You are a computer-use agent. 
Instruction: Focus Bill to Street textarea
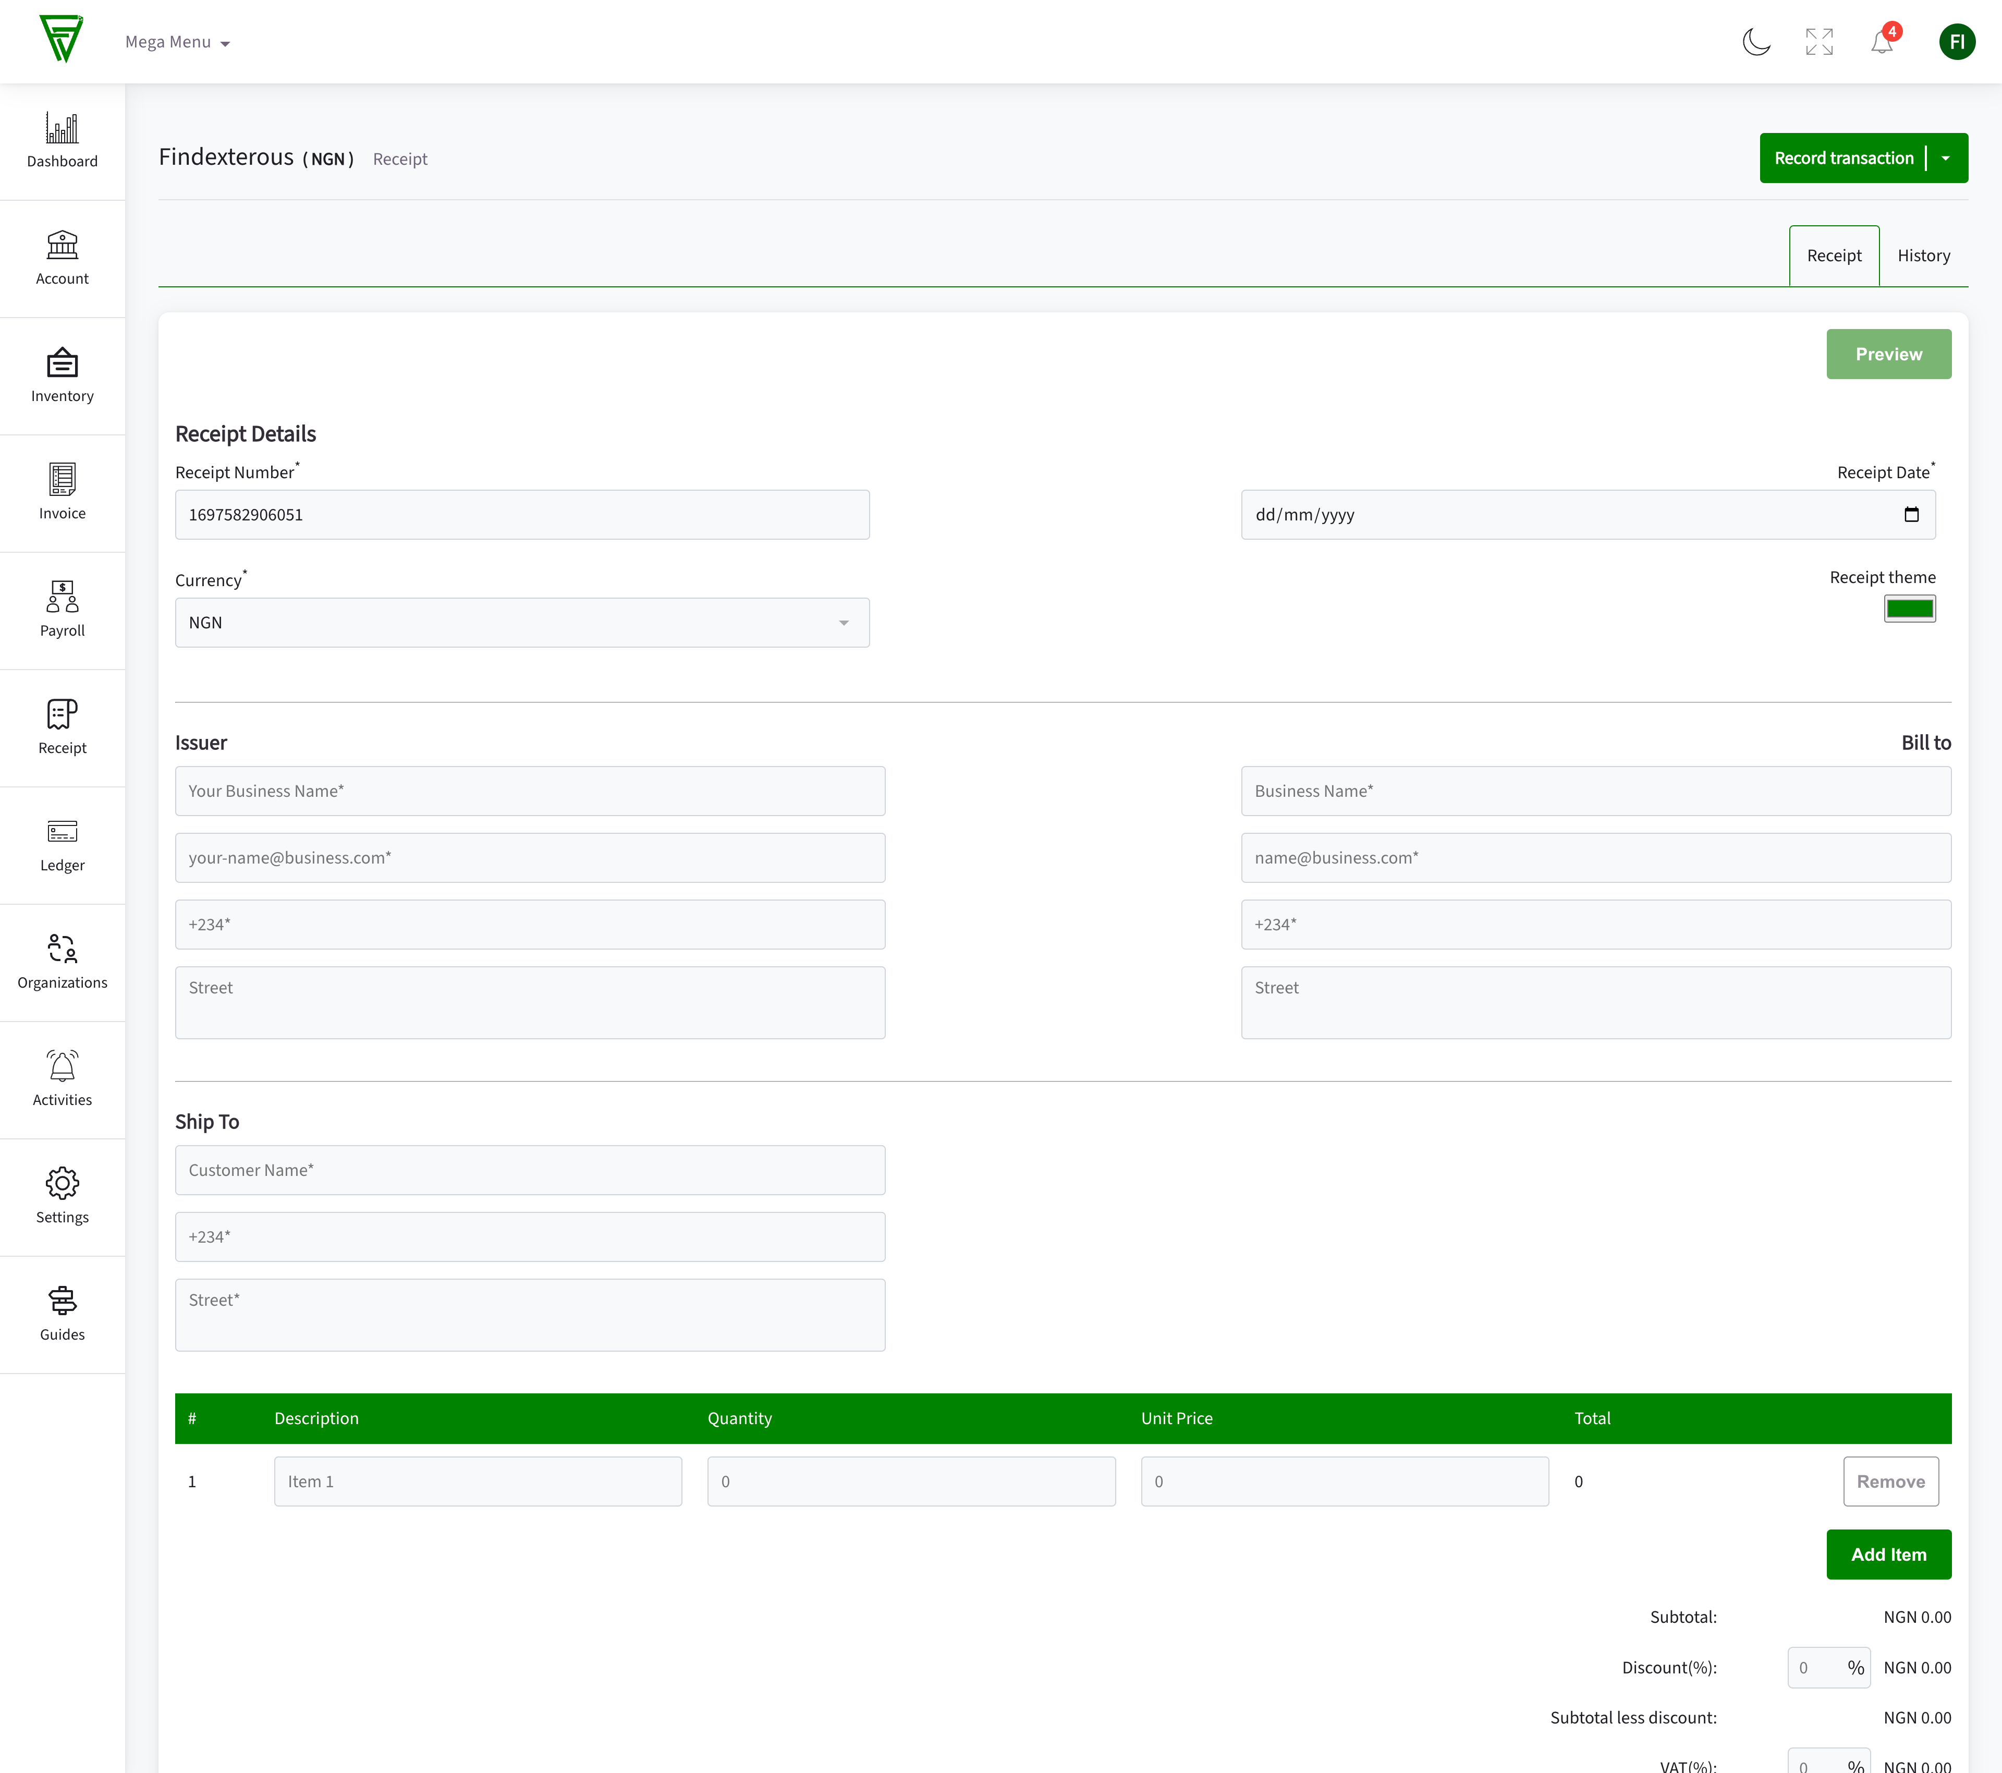[x=1595, y=1003]
